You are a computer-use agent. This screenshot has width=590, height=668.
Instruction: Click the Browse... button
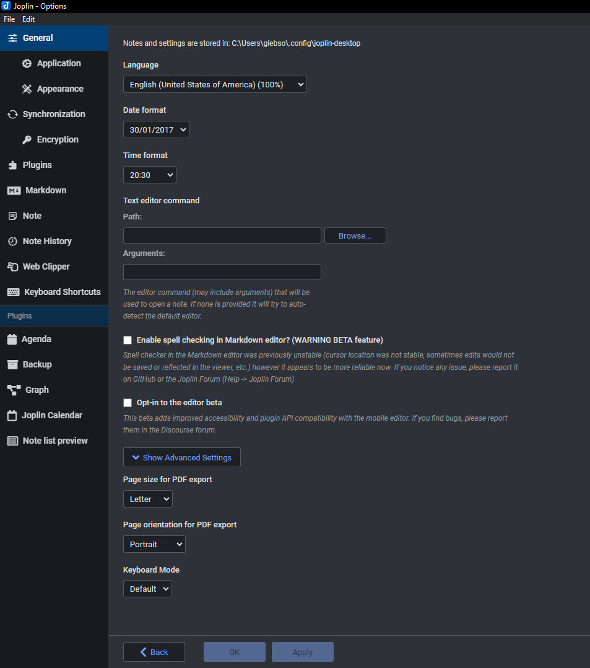(355, 235)
